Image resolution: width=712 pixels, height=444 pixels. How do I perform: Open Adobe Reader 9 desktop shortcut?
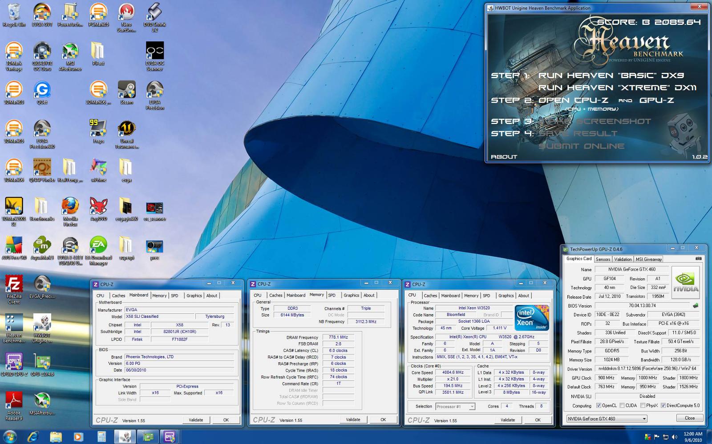(x=14, y=406)
